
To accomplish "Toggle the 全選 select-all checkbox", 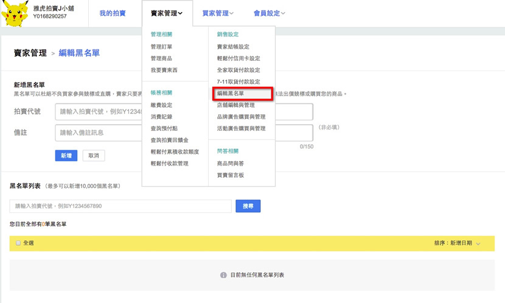I will [18, 243].
